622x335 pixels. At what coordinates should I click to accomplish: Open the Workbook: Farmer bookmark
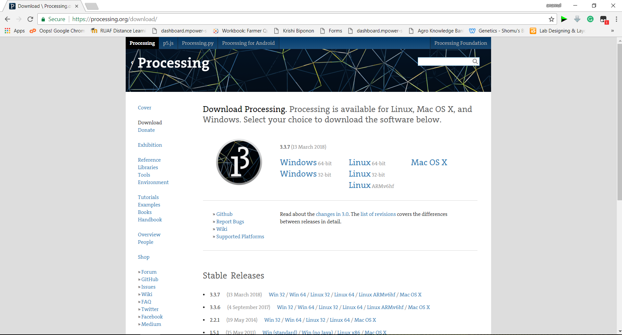point(240,31)
